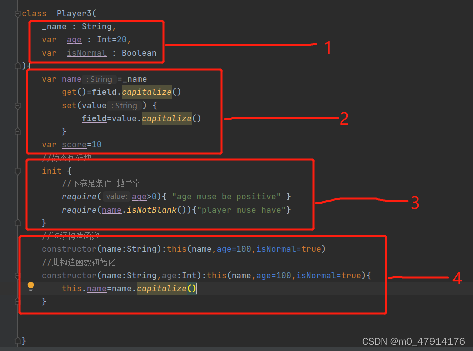This screenshot has width=473, height=351.
Task: Click the 'isNormal' property declaration
Action: (87, 53)
